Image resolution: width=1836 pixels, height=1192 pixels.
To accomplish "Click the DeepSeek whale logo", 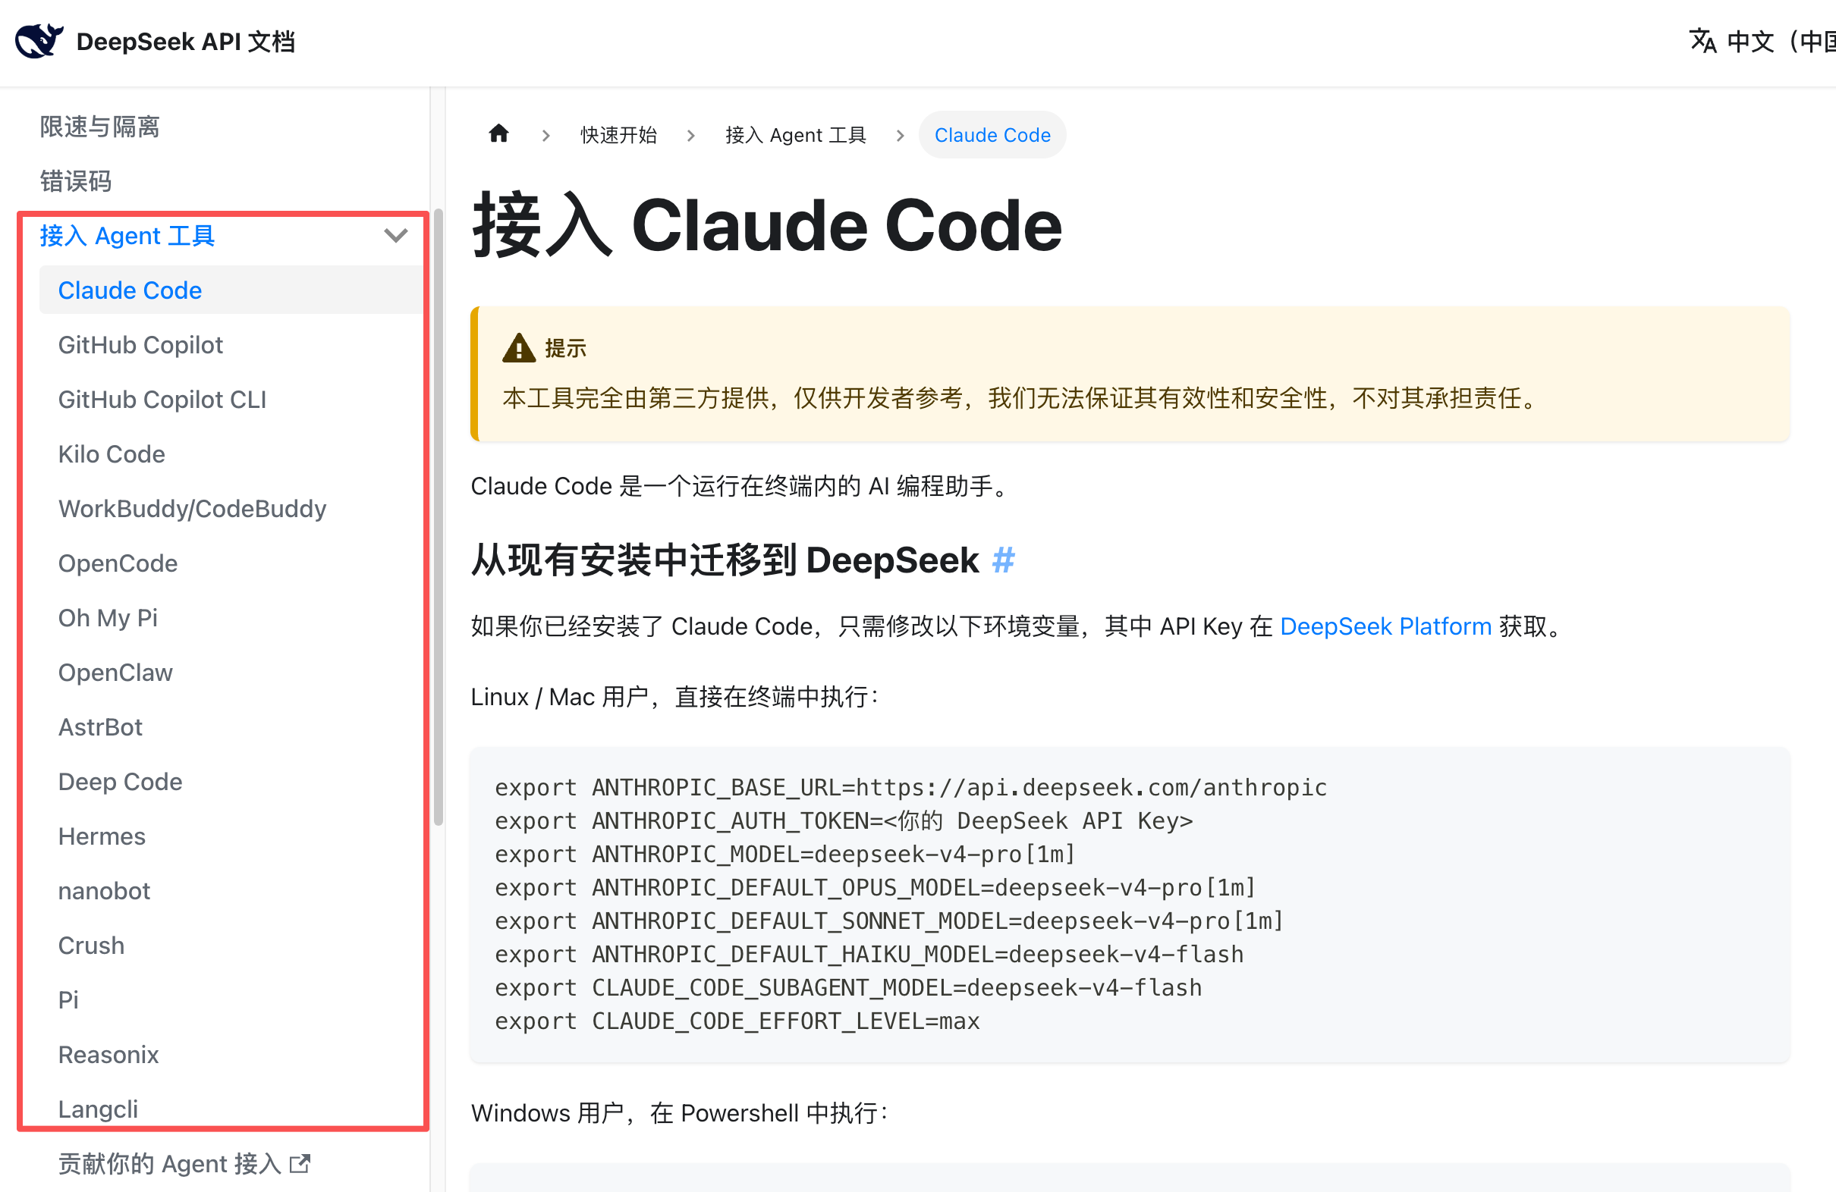I will click(x=39, y=41).
